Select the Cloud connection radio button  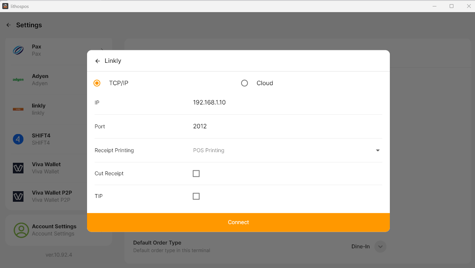click(x=245, y=83)
